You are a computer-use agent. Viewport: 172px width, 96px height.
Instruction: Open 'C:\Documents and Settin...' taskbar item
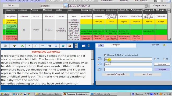point(49,94)
